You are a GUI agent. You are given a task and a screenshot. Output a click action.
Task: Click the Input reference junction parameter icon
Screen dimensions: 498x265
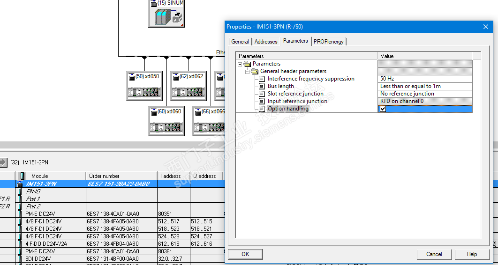point(262,101)
